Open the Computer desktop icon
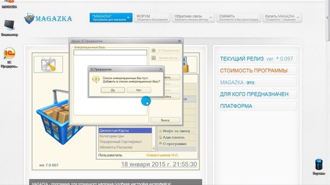 [9, 28]
